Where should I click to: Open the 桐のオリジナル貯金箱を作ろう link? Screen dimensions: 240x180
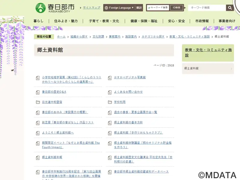tap(143, 145)
